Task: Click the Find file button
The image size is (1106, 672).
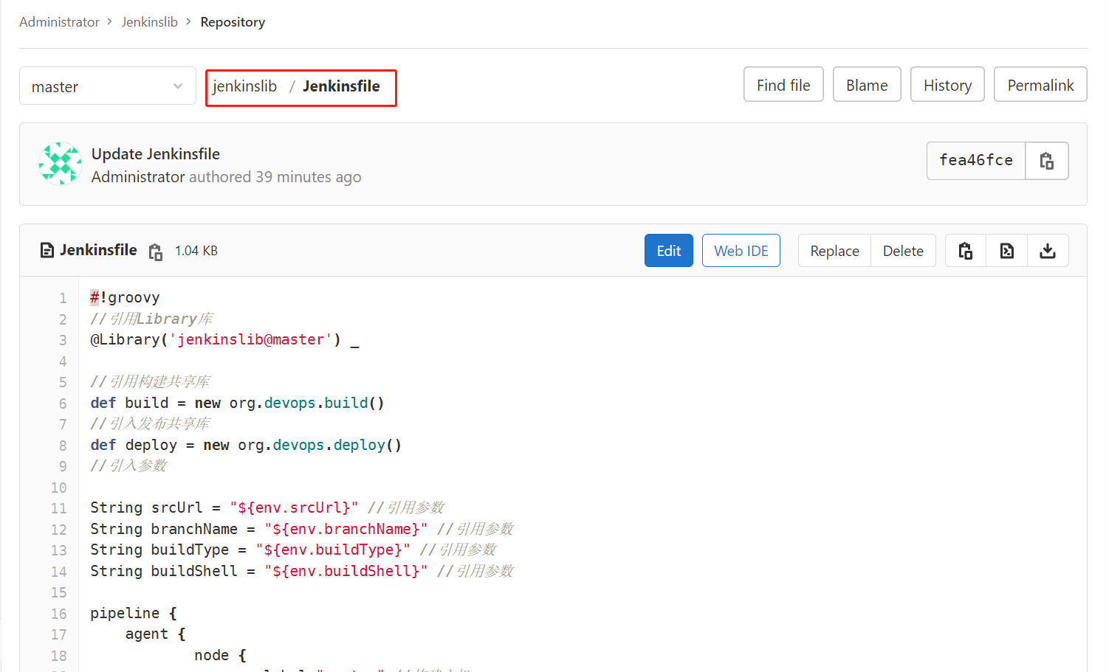Action: tap(783, 85)
